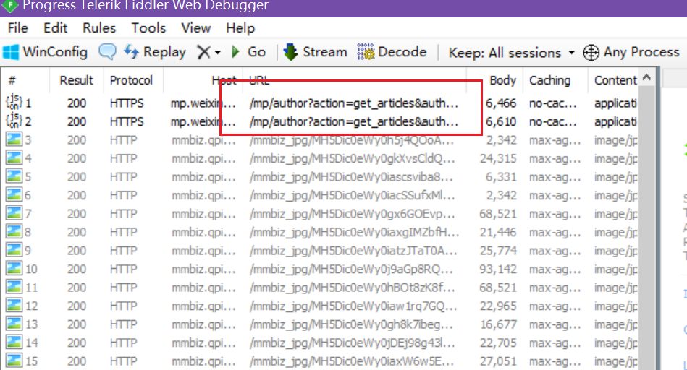
Task: Sort by the Content column header
Action: point(615,80)
